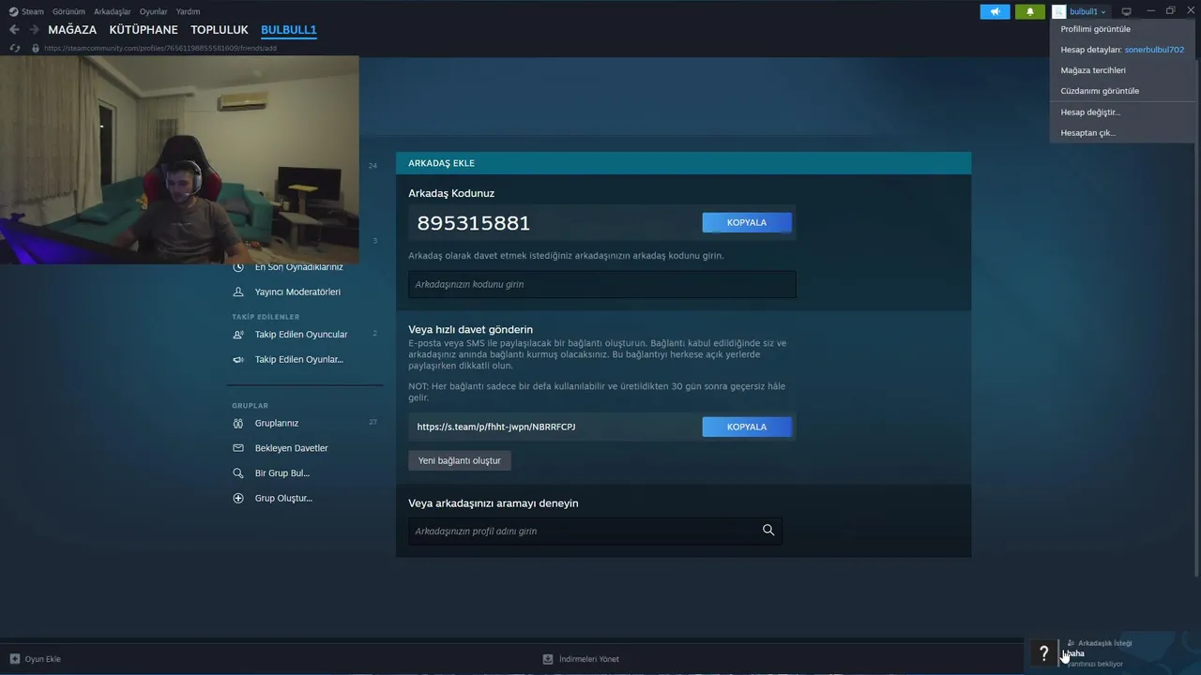
Task: Open the blue megaphone announcements button
Action: tap(996, 11)
